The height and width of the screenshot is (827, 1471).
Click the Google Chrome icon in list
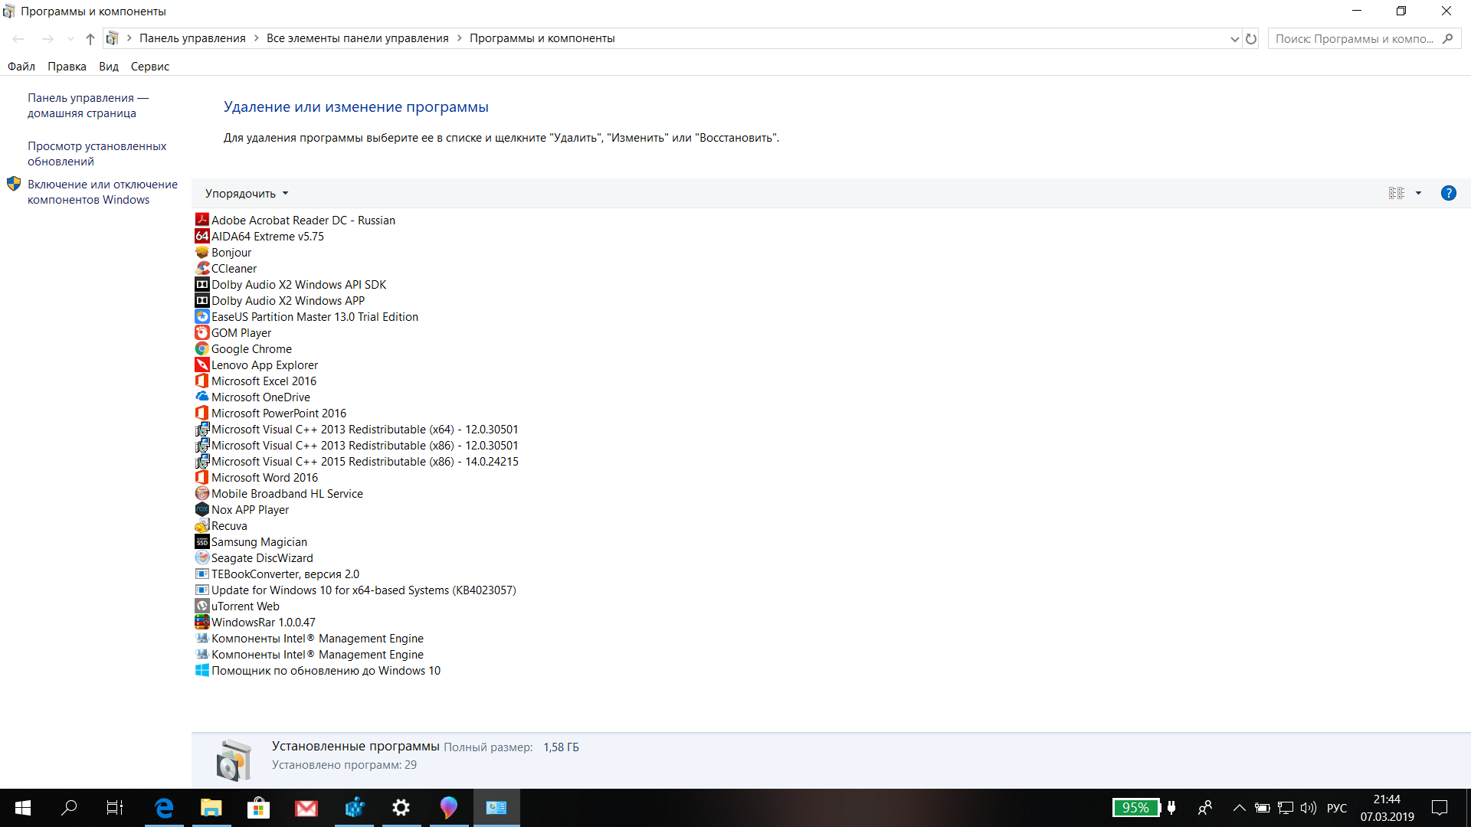tap(202, 348)
